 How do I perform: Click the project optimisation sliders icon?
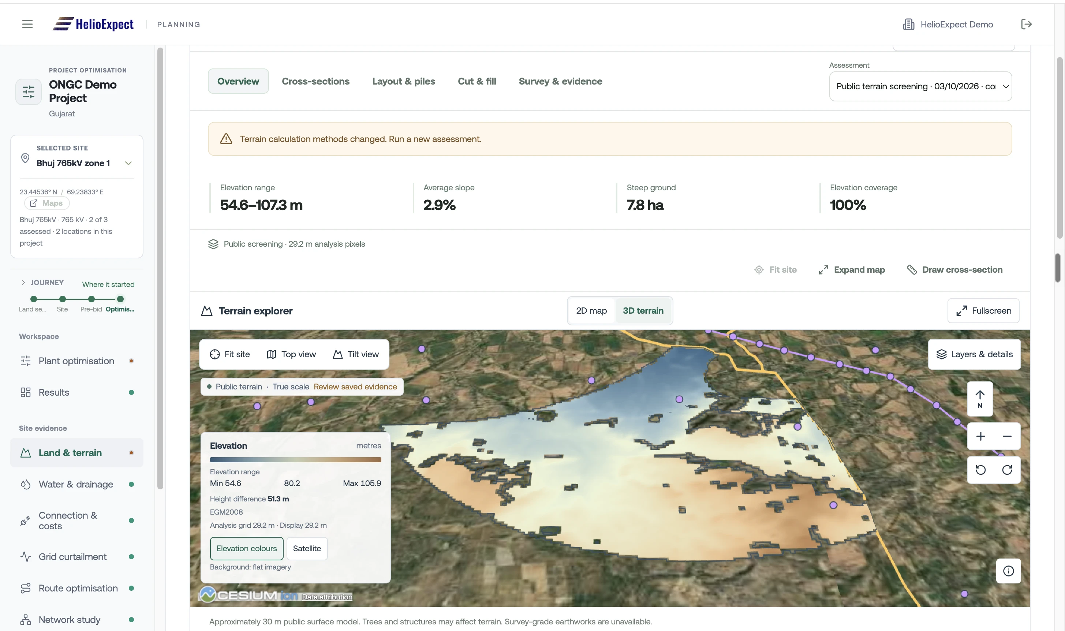pyautogui.click(x=29, y=92)
